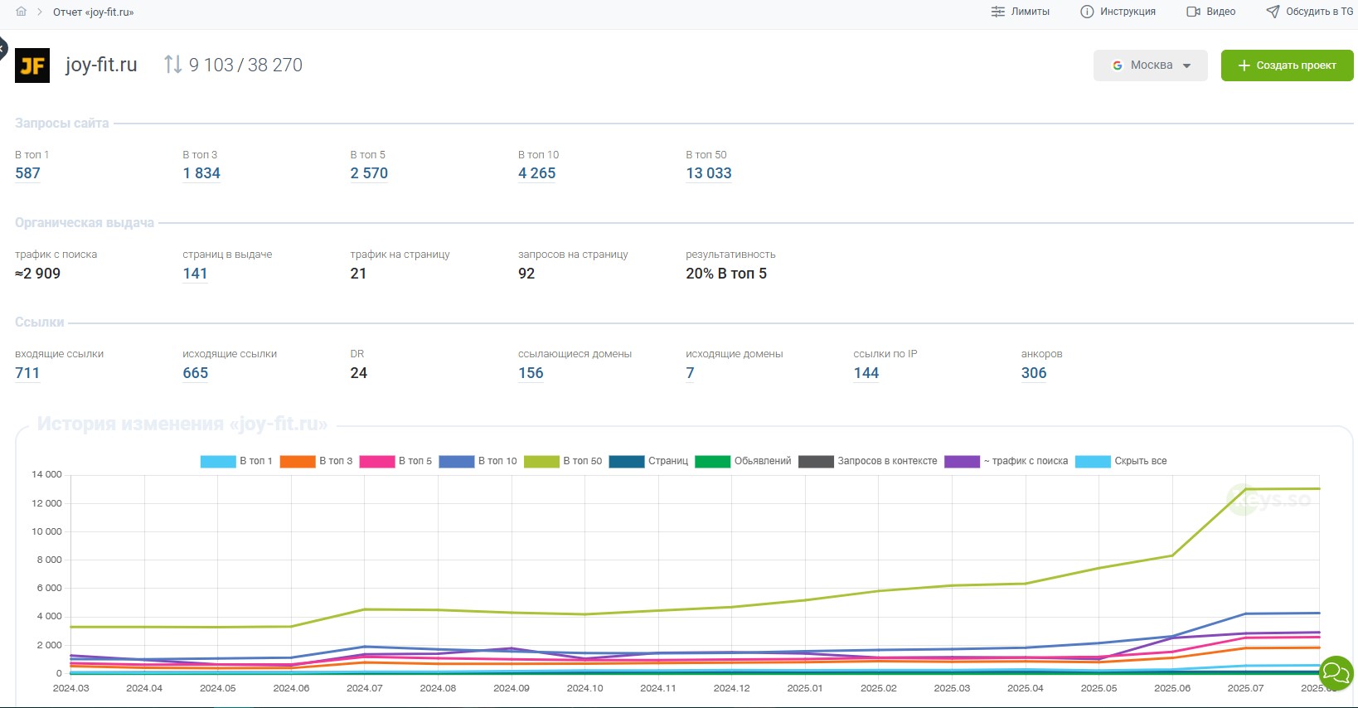Open the В топ 10 value 4 265

(x=536, y=173)
